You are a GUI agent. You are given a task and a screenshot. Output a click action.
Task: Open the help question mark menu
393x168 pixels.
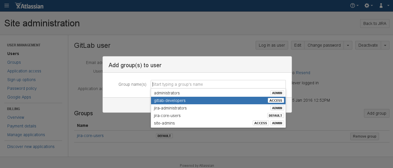click(352, 6)
